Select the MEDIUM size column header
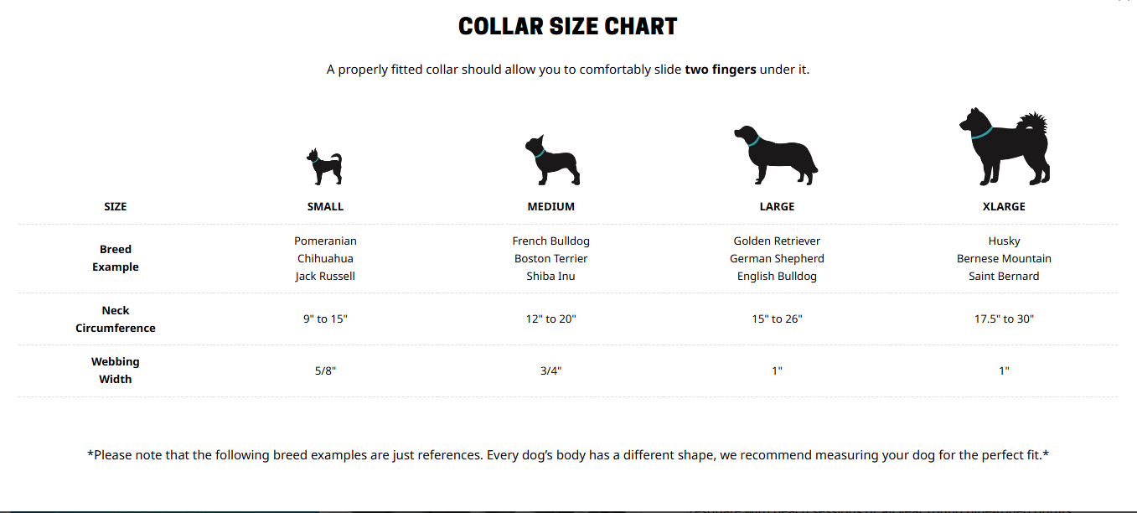This screenshot has height=513, width=1137. click(551, 206)
